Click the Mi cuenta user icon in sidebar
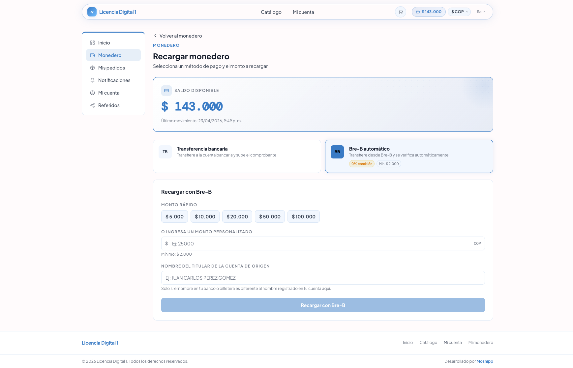 click(x=92, y=93)
